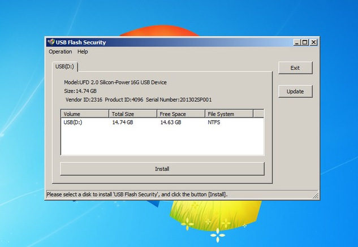Click the Exit button
Image resolution: width=358 pixels, height=247 pixels.
point(295,68)
